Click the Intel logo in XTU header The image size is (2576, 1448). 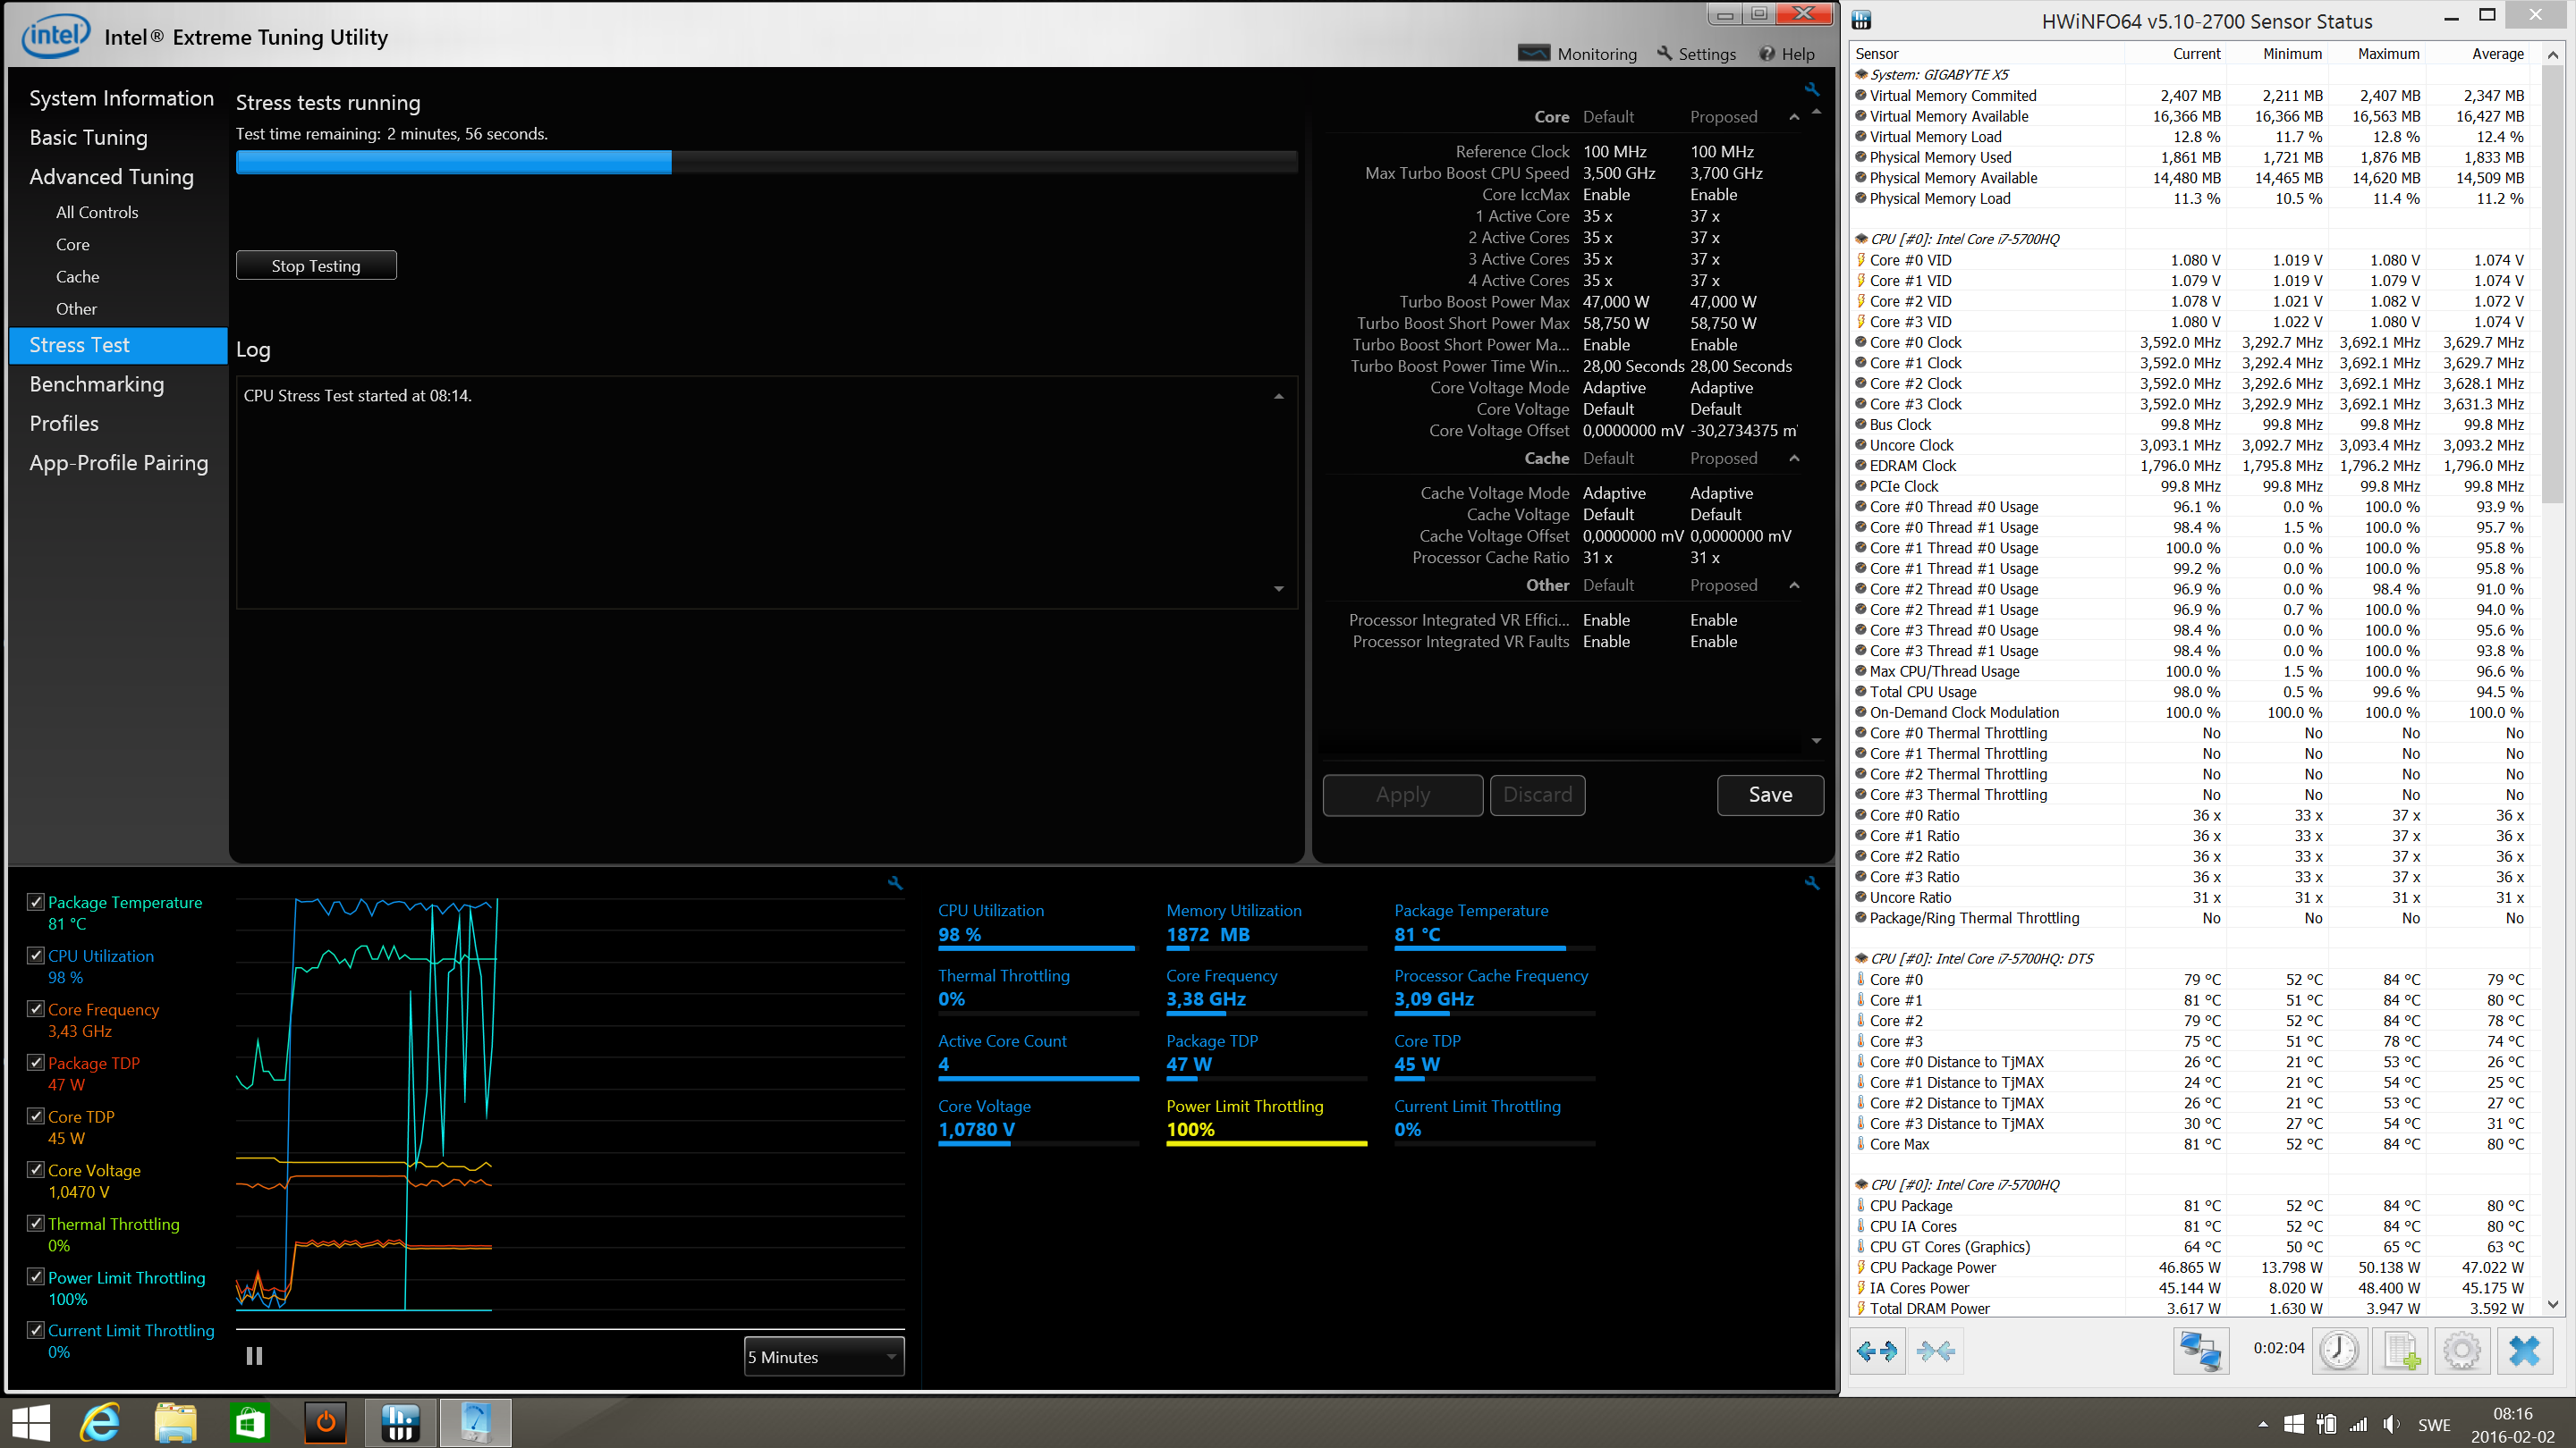(x=56, y=36)
